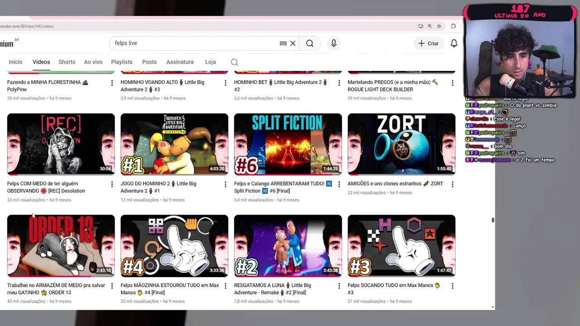Activate voice search microphone icon
Image resolution: width=580 pixels, height=326 pixels.
pyautogui.click(x=333, y=43)
